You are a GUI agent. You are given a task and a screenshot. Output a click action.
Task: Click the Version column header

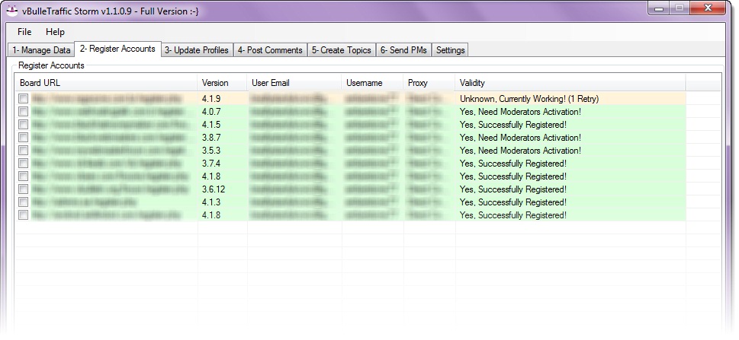click(221, 83)
